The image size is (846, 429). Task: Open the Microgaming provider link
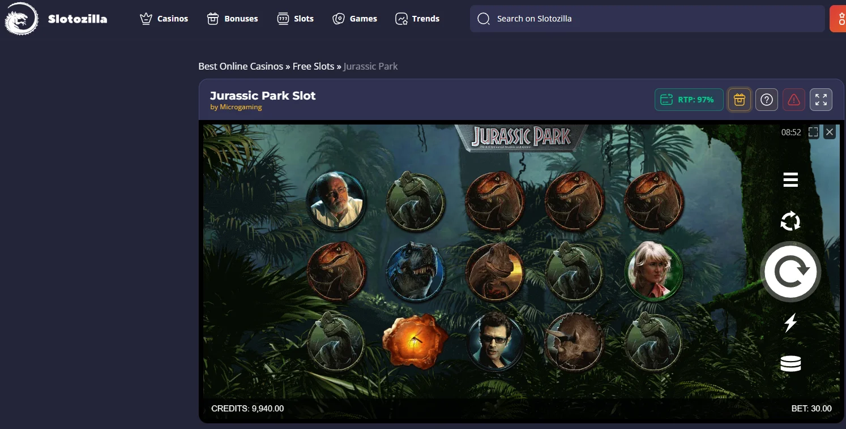point(241,107)
